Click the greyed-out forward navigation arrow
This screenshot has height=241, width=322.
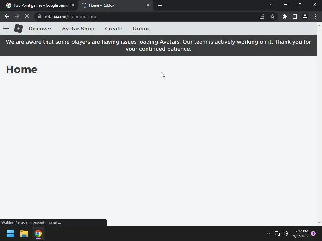tap(17, 16)
